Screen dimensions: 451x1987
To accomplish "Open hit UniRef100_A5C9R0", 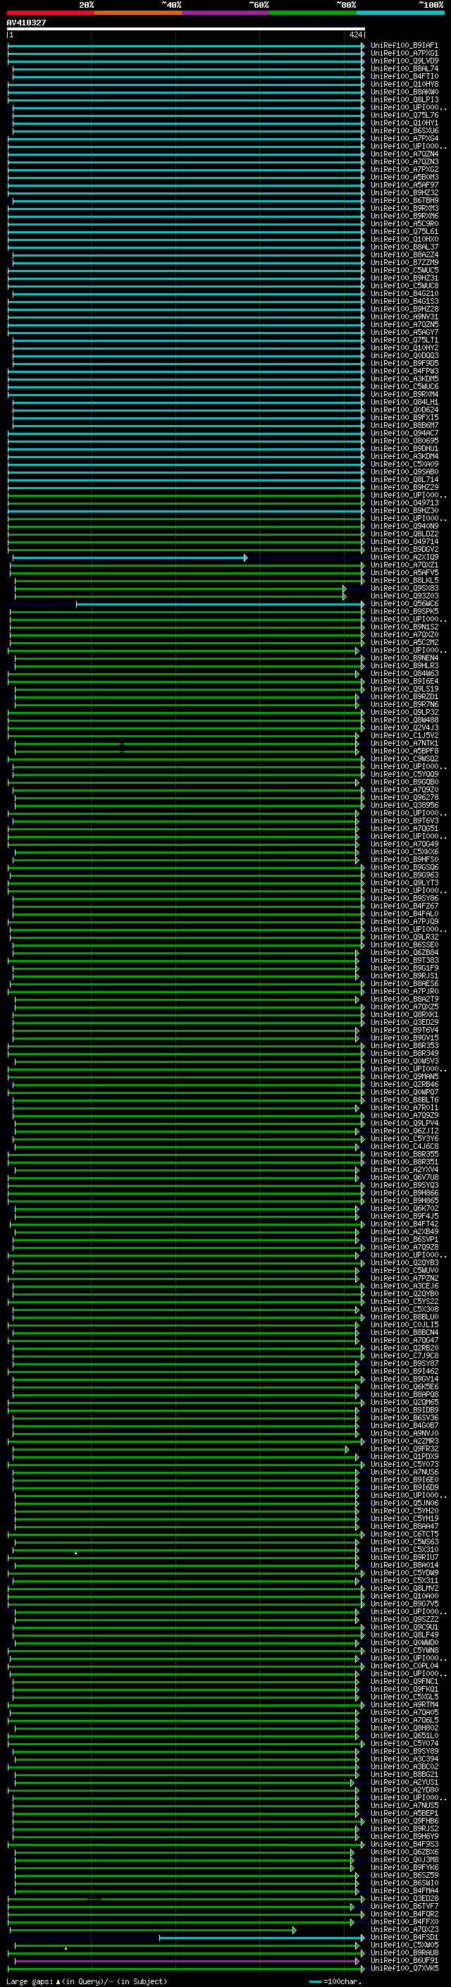I will [404, 223].
